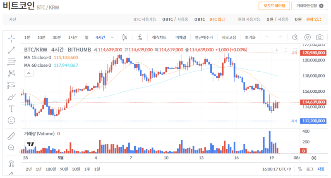Activate the zoom in tool
Image resolution: width=331 pixels, height=178 pixels.
11,148
